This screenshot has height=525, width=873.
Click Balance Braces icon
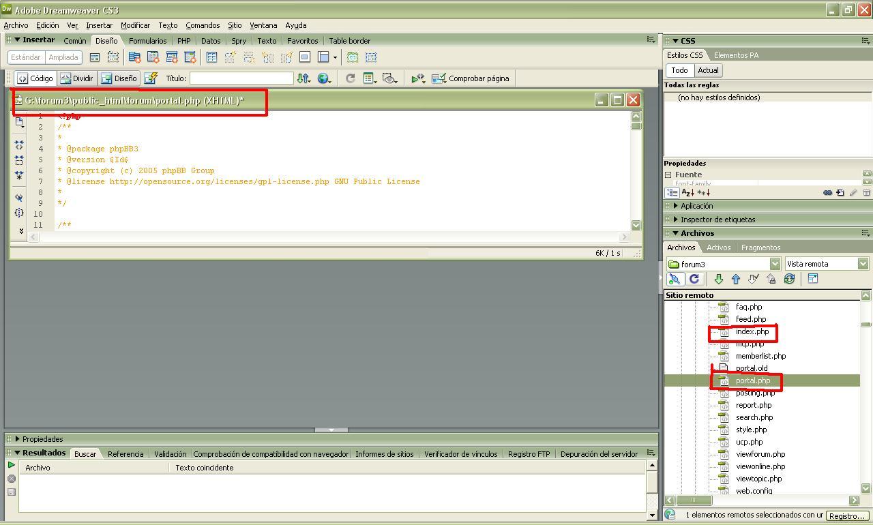tap(19, 212)
